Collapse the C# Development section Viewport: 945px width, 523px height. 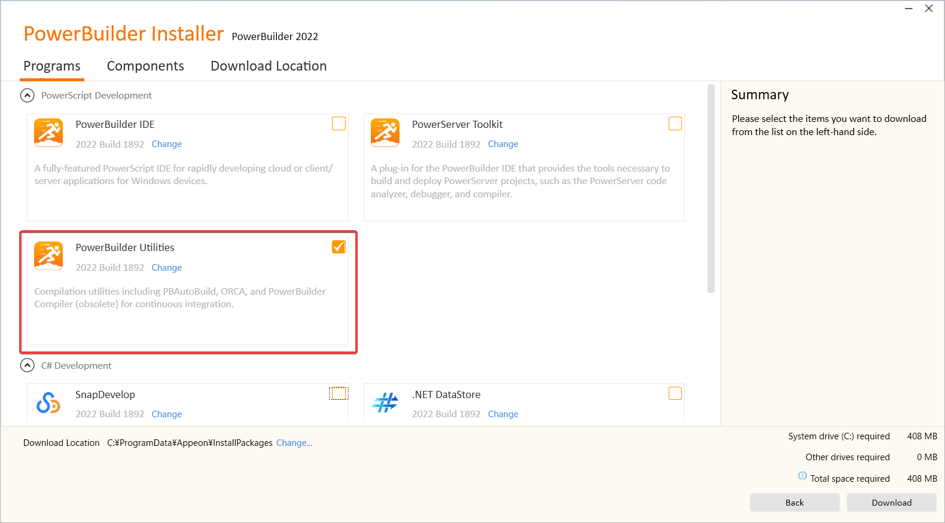(x=28, y=365)
